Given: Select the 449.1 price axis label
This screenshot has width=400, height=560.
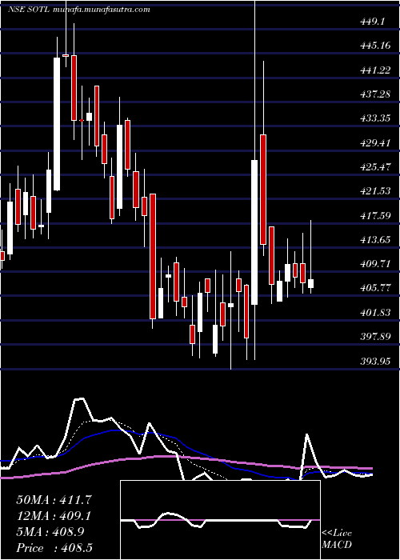Looking at the screenshot, I should (373, 22).
